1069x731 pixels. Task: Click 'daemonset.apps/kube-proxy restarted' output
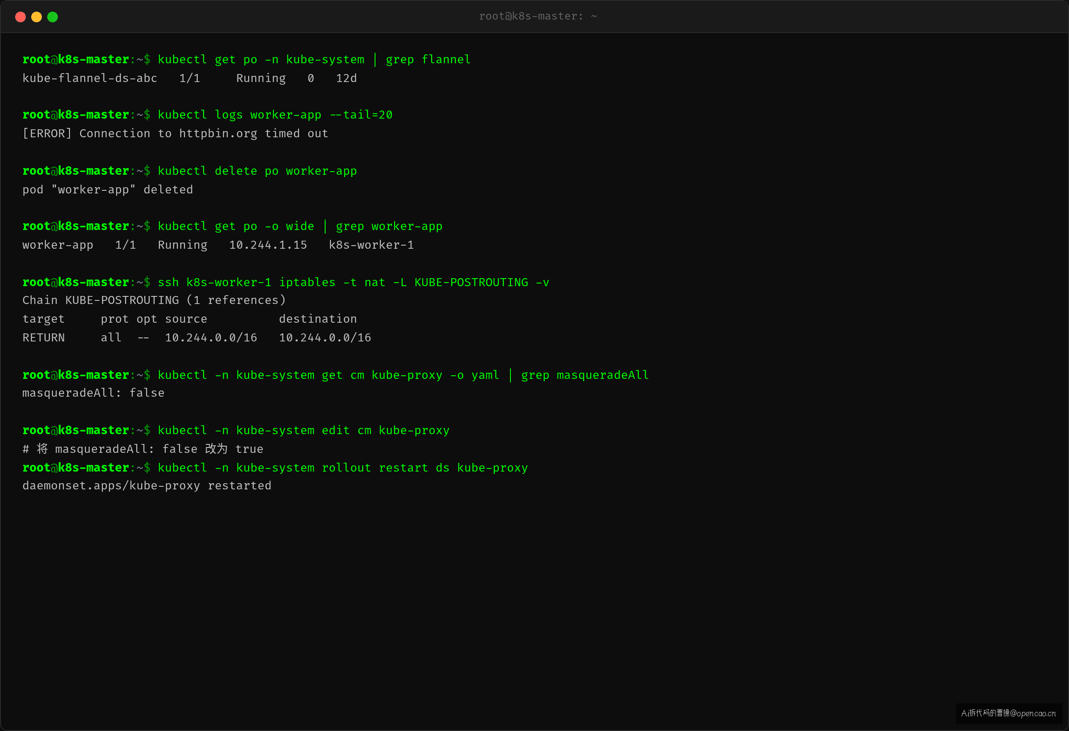point(147,486)
